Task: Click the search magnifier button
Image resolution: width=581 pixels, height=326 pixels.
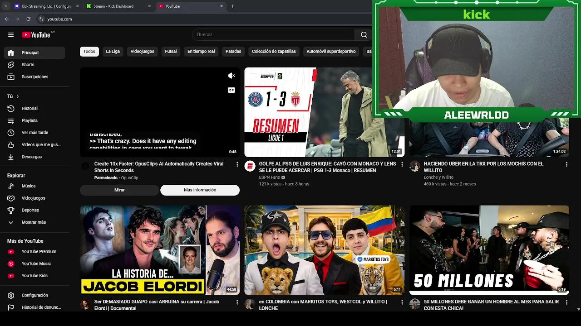Action: (364, 35)
